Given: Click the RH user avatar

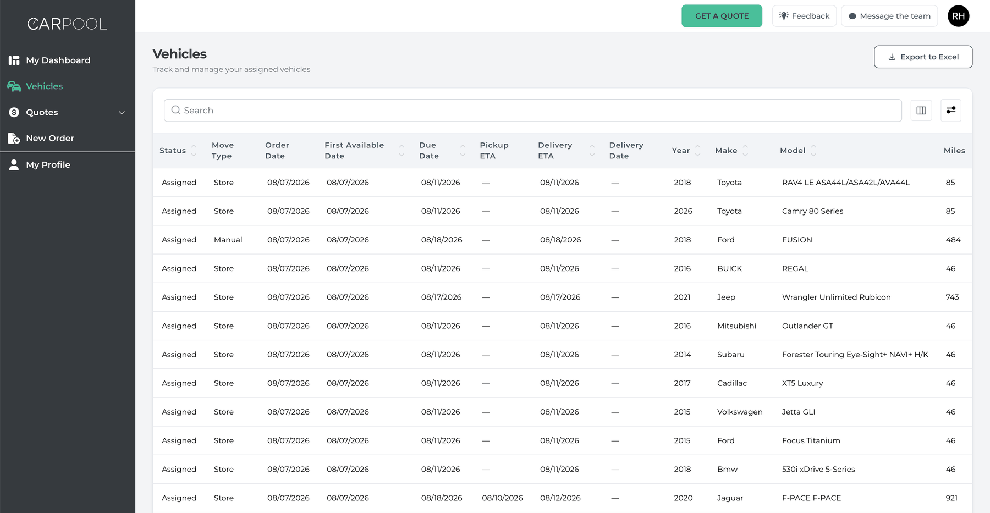Looking at the screenshot, I should point(958,16).
